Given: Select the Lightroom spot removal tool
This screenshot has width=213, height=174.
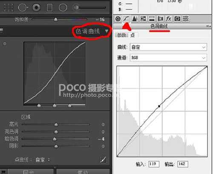Looking at the screenshot, I should pyautogui.click(x=23, y=7).
